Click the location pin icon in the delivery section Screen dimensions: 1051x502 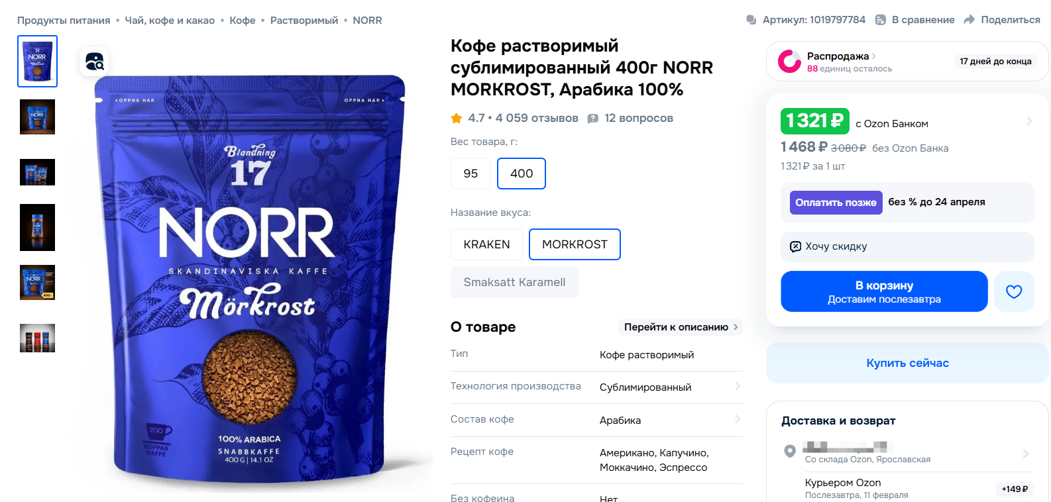pyautogui.click(x=789, y=451)
